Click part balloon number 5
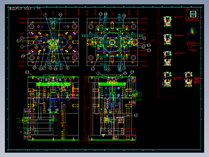Image resolution: width=209 pixels, height=157 pixels. click(x=18, y=41)
